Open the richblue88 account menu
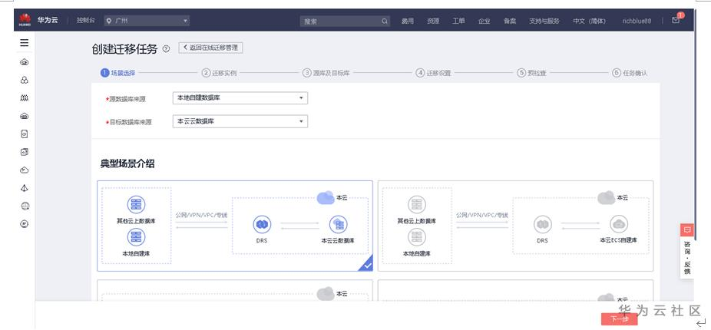The image size is (711, 330). point(637,21)
